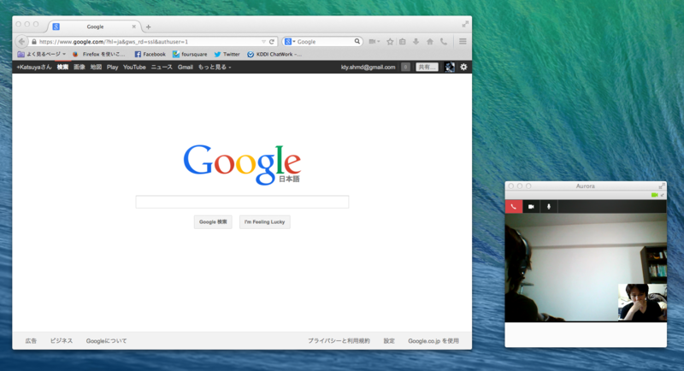Bookmark this page with the star icon
The height and width of the screenshot is (371, 684).
coord(390,41)
